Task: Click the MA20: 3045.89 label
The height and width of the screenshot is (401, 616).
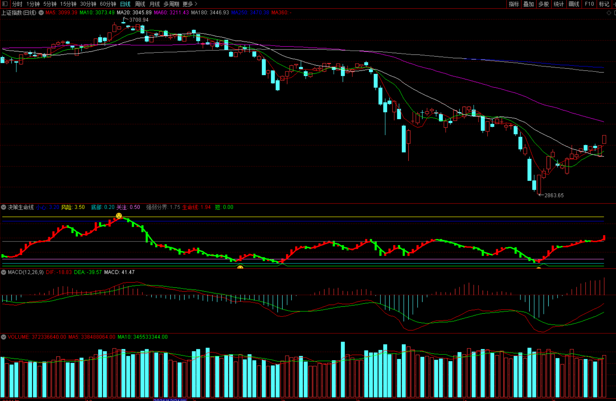Action: [134, 12]
